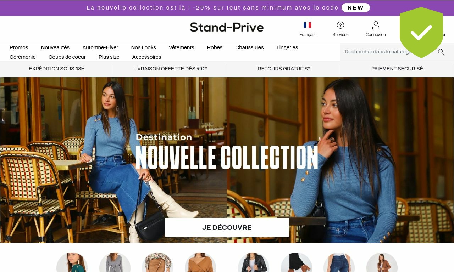Open the Stand-Prive logo homepage
Image resolution: width=454 pixels, height=272 pixels.
227,27
